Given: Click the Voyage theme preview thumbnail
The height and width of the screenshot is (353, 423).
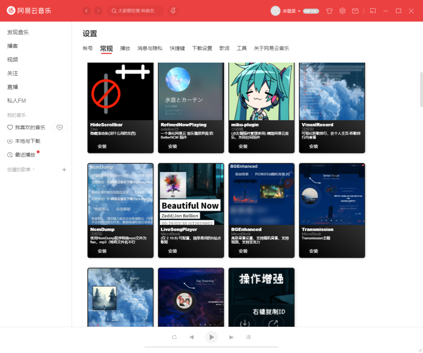Looking at the screenshot, I should pos(120,297).
